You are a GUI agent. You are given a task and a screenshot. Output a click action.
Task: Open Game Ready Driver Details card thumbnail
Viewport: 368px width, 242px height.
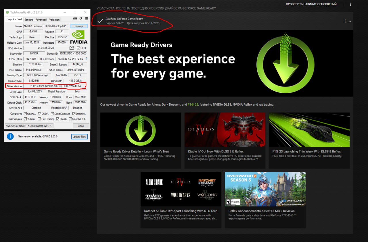pos(141,130)
